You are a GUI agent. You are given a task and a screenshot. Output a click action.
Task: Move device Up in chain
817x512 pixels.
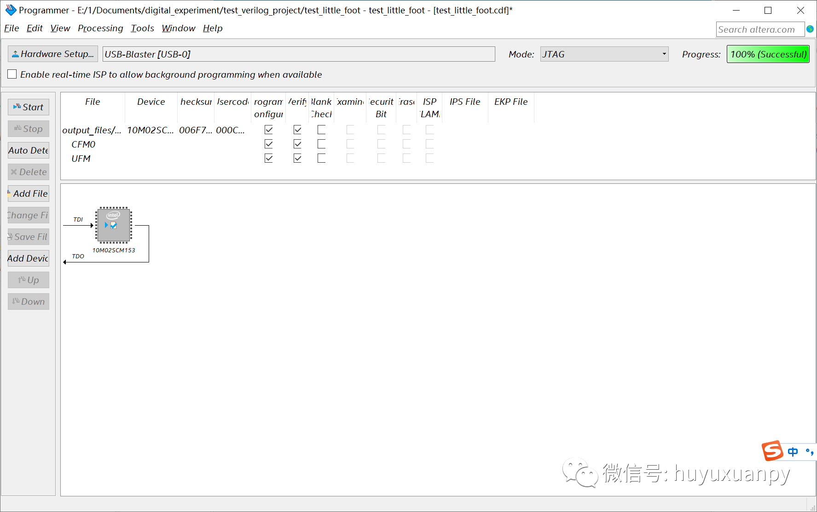click(x=29, y=280)
